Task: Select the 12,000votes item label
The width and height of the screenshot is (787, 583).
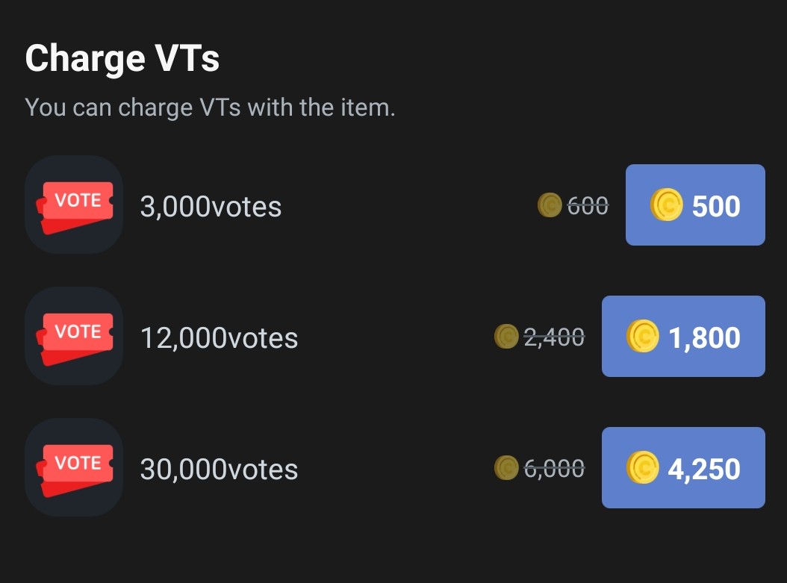Action: (x=219, y=337)
